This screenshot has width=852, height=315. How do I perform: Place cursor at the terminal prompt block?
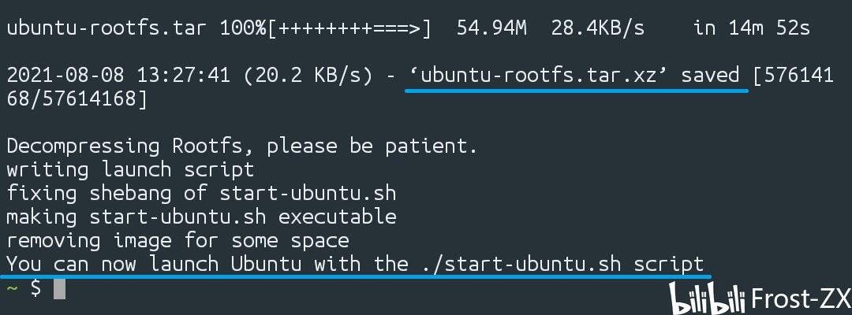coord(59,289)
